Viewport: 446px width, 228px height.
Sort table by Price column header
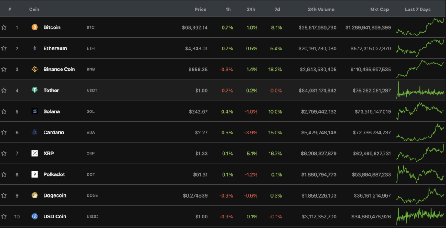coord(200,9)
